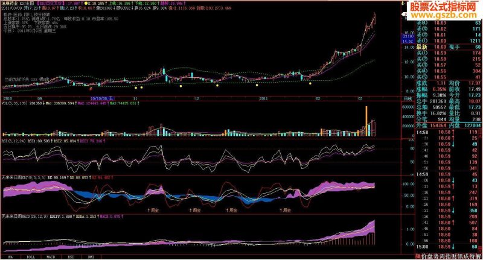Screen dimensions: 483x260
Task: Open the 日线 period selector
Action: tap(407, 99)
